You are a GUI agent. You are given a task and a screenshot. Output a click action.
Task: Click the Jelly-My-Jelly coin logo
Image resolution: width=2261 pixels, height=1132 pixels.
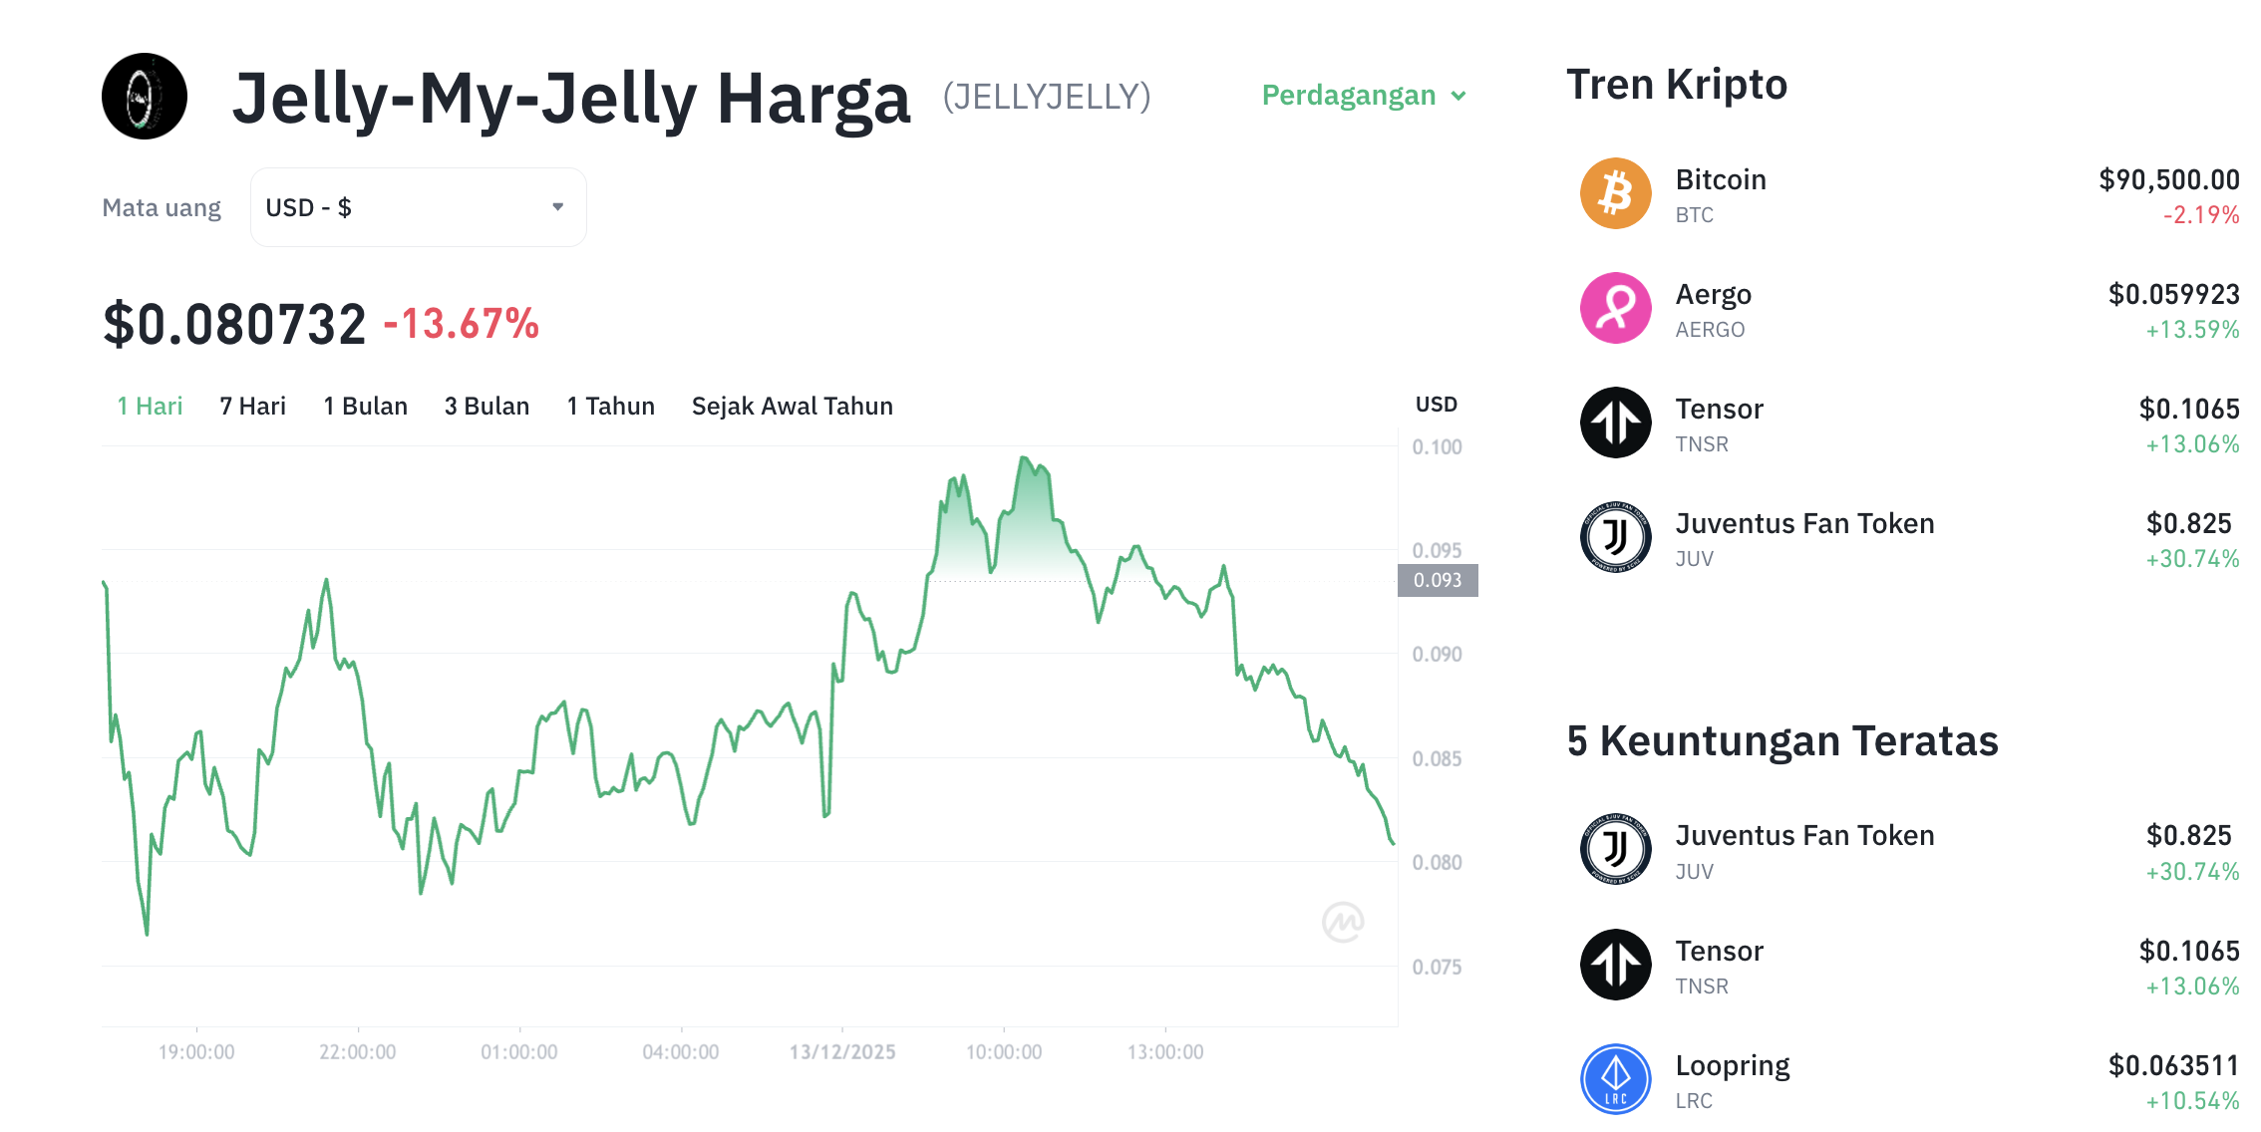143,97
